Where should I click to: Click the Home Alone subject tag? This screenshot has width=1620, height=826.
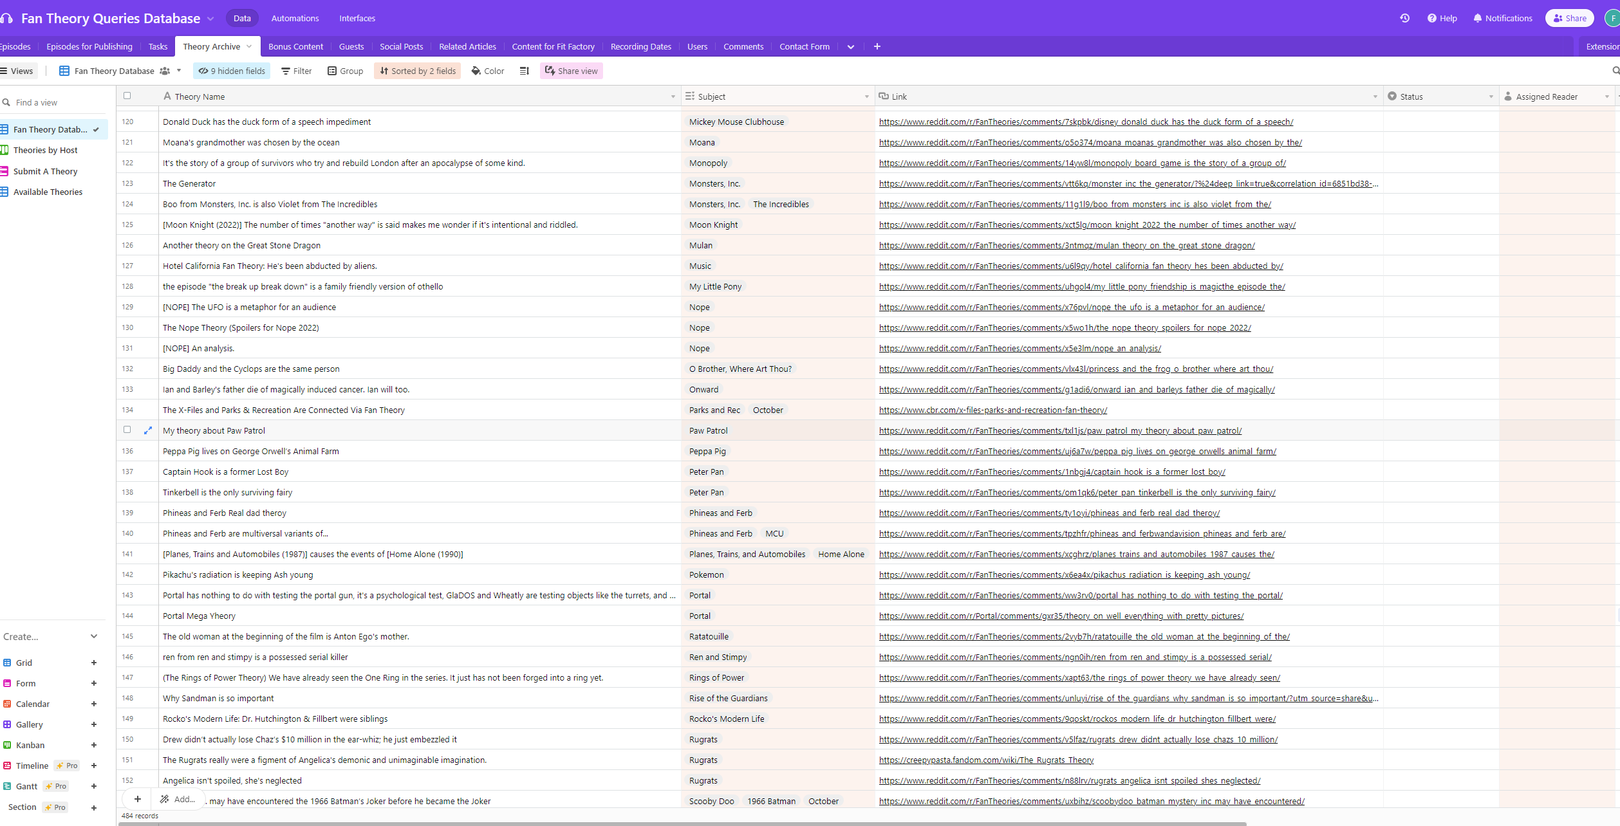841,554
